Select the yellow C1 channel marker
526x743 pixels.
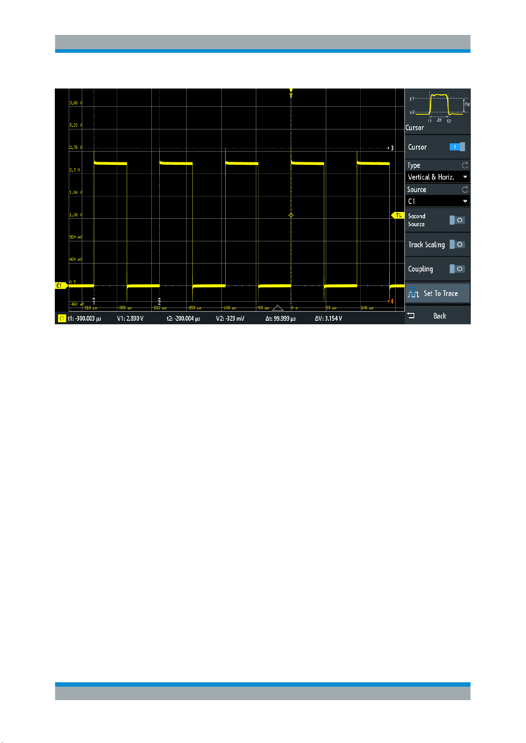tap(61, 286)
